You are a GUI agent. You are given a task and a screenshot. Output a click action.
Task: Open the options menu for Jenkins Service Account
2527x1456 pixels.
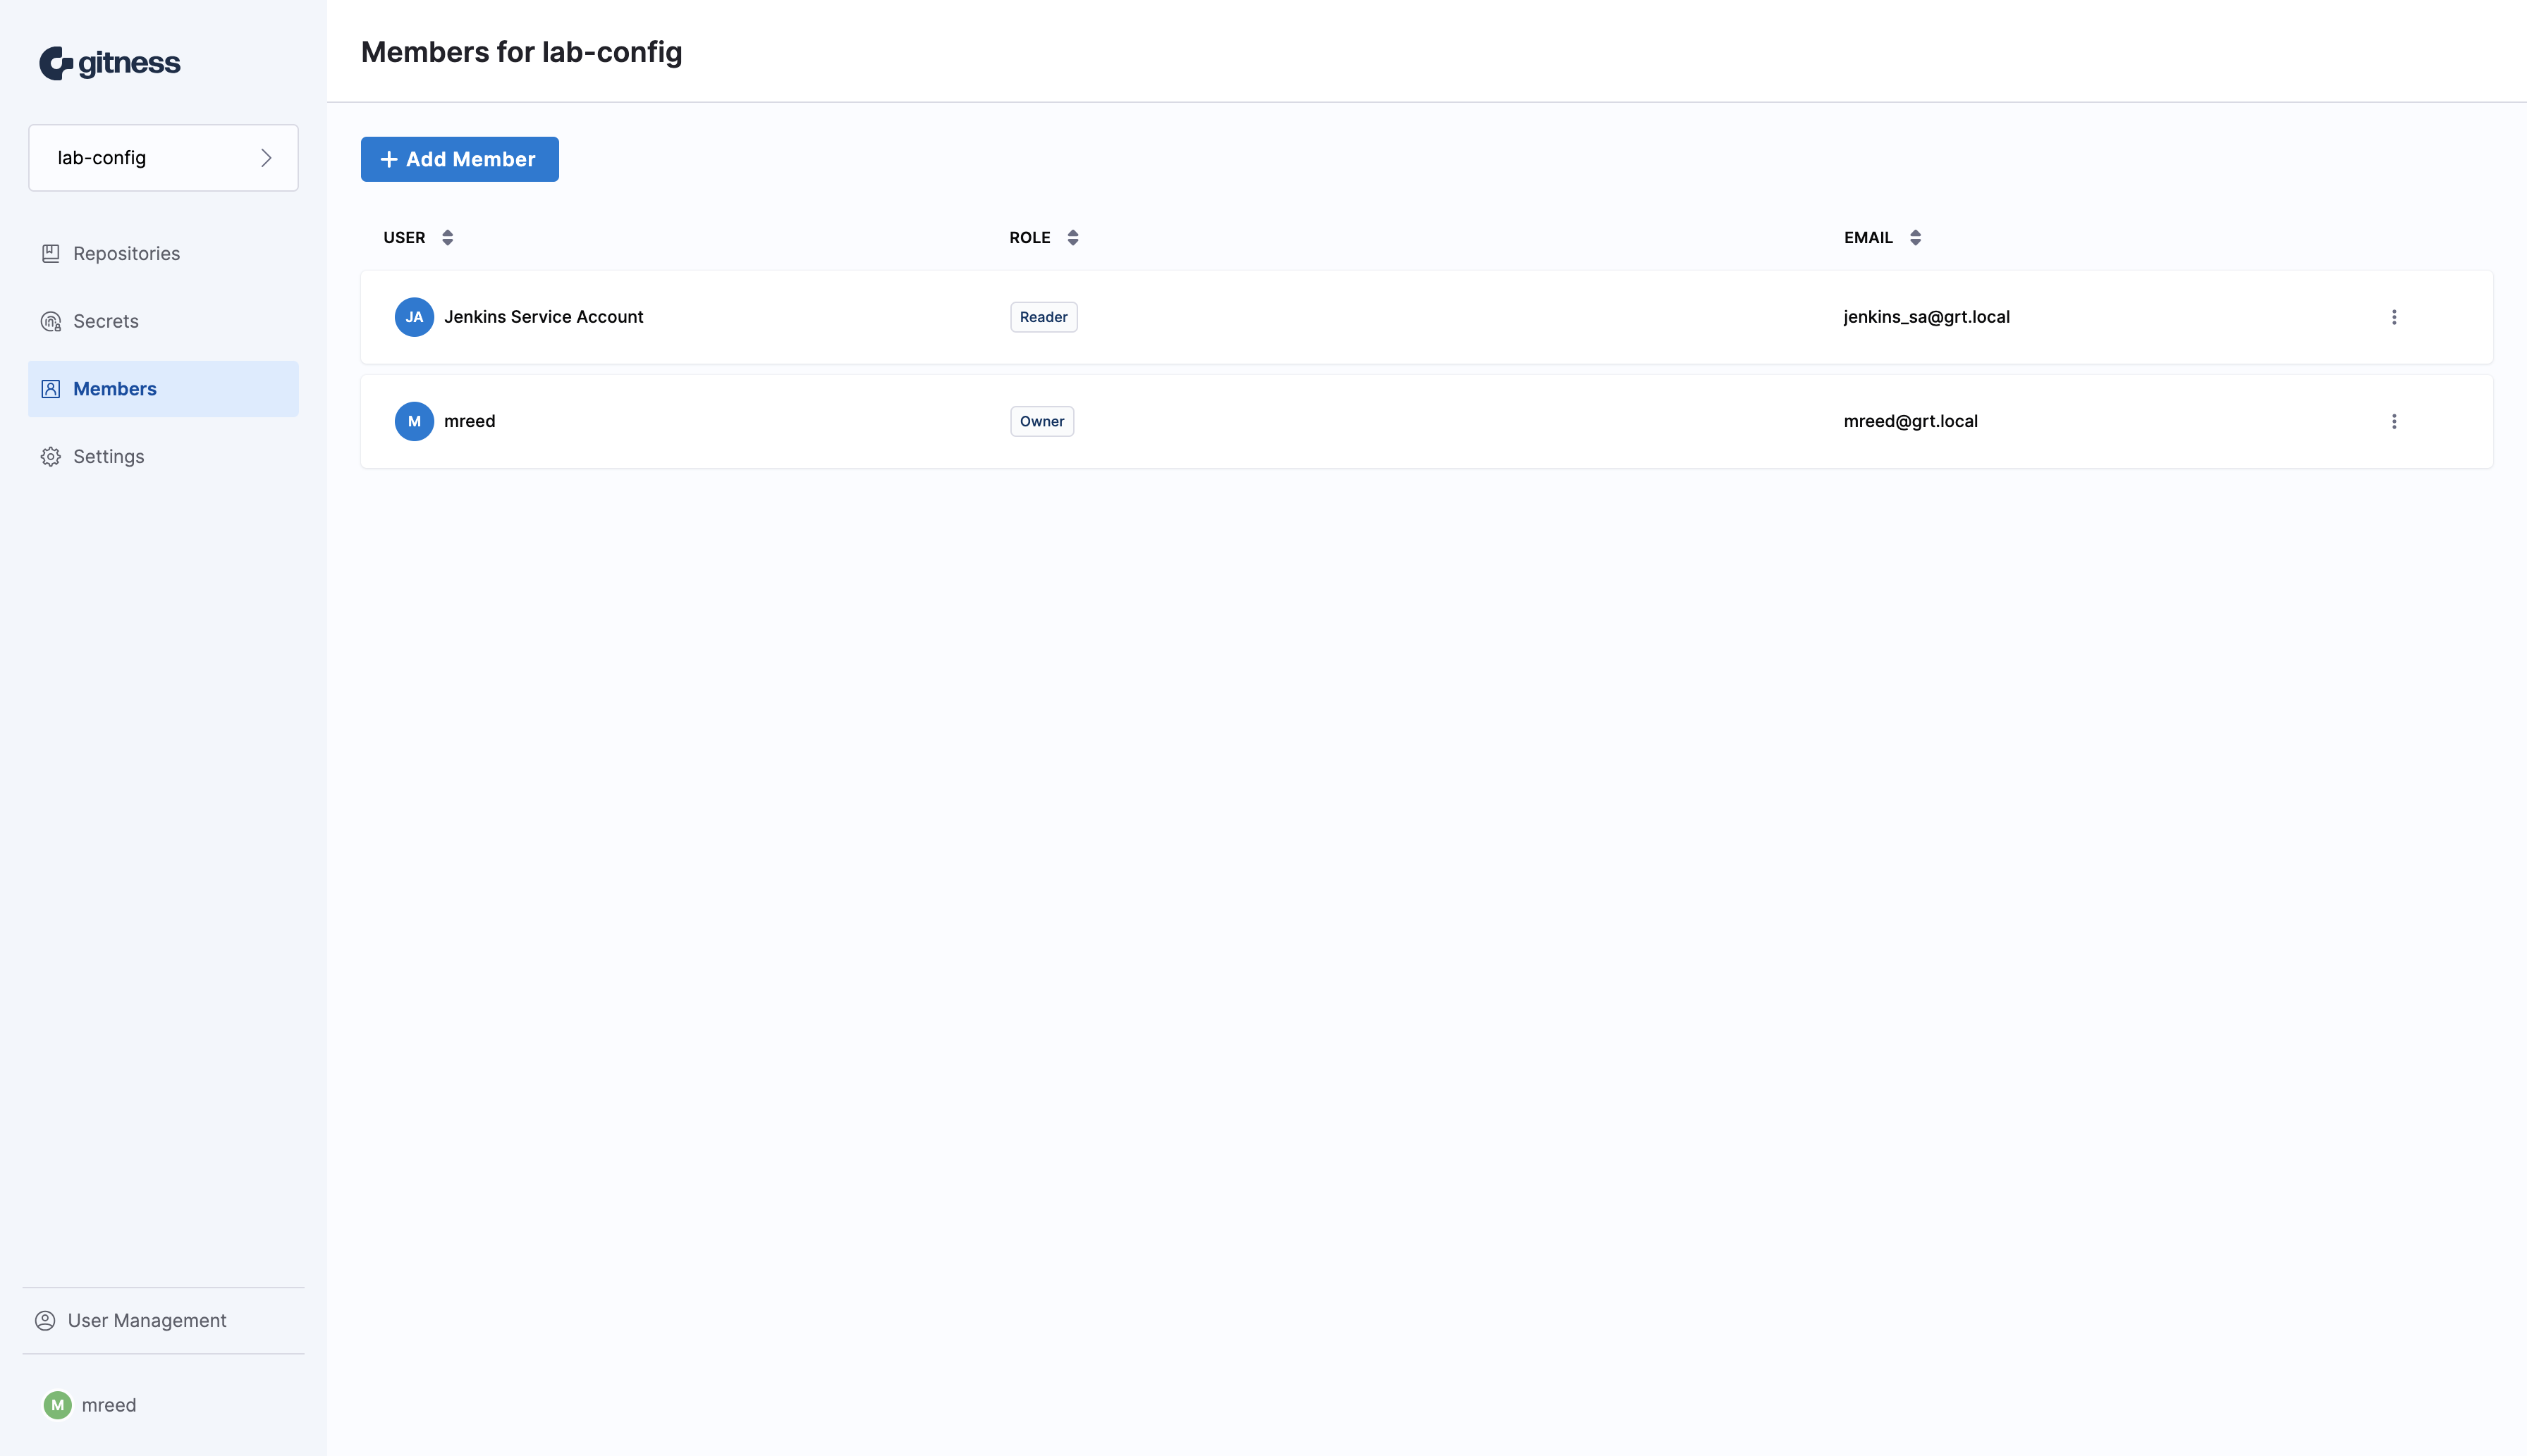(x=2394, y=317)
